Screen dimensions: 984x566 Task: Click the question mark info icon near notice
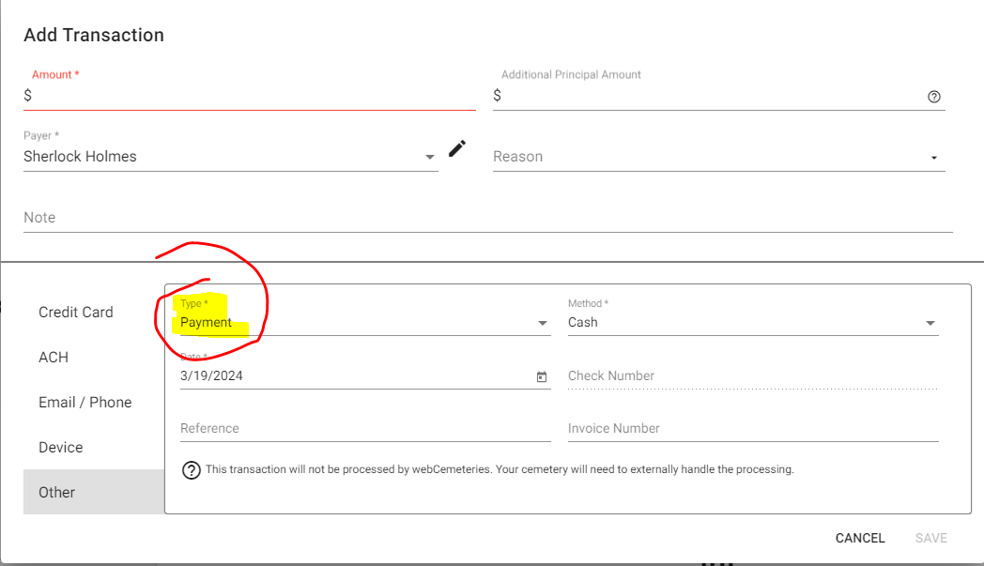point(192,470)
